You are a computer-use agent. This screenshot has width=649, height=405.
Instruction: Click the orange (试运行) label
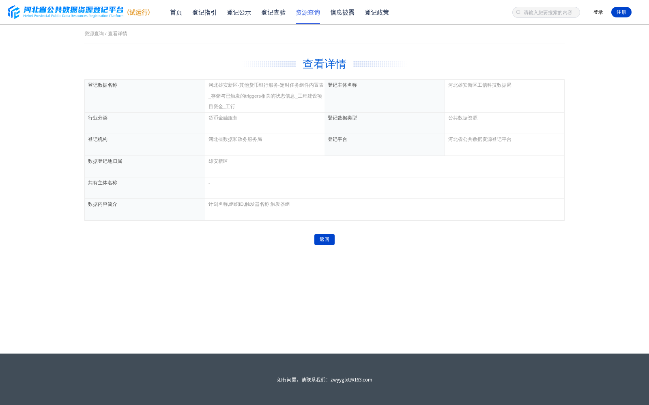click(x=139, y=13)
